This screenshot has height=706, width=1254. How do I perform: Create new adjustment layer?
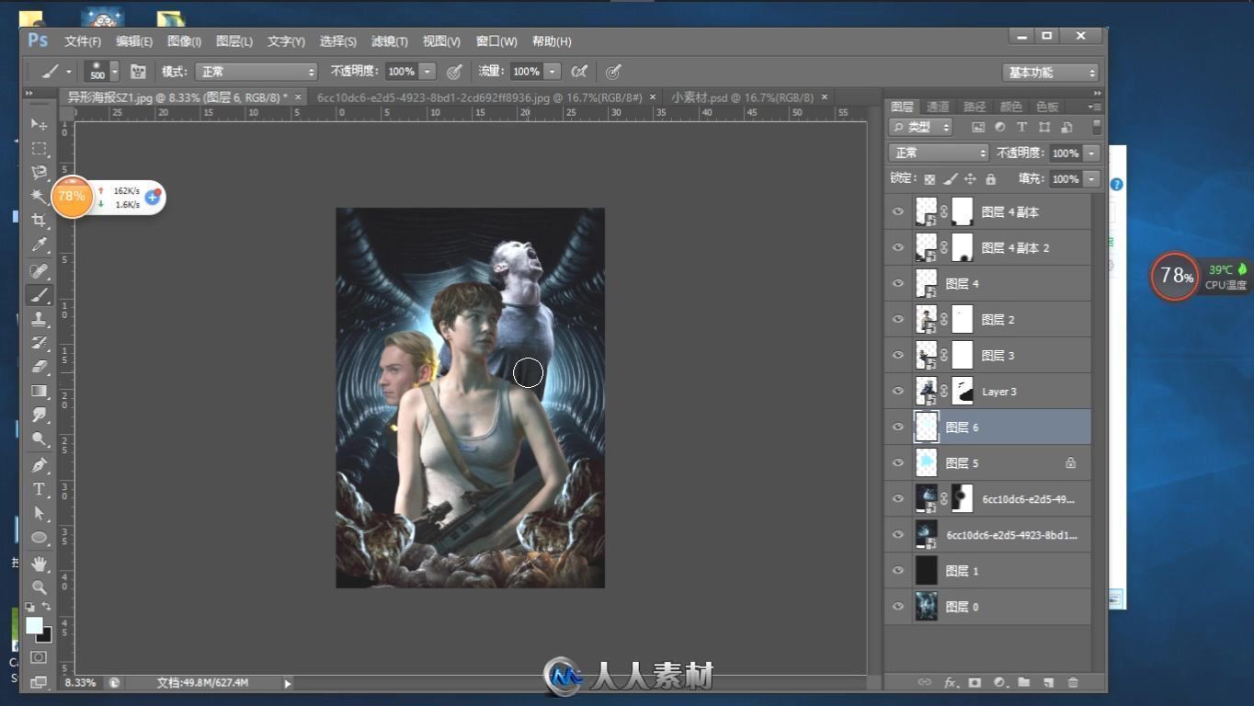[x=999, y=682]
